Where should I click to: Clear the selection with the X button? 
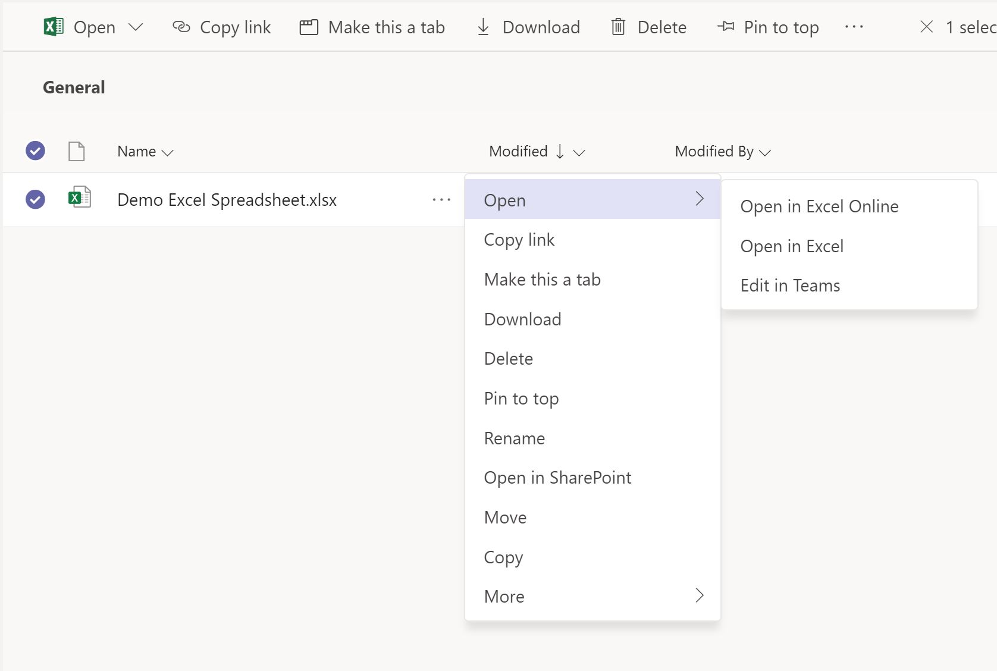pos(926,27)
